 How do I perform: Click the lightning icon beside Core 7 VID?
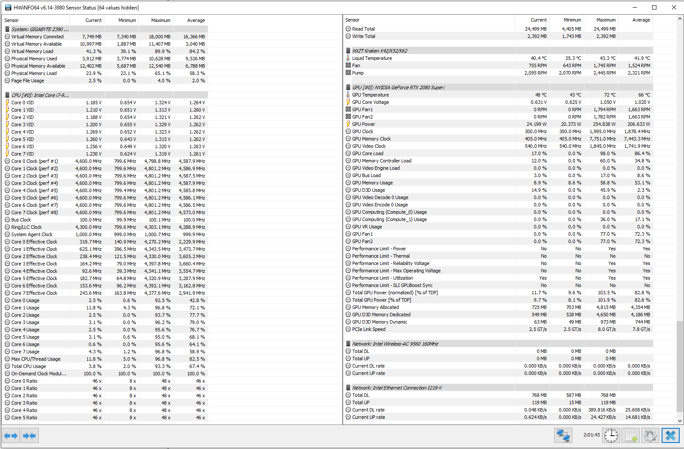(7, 154)
